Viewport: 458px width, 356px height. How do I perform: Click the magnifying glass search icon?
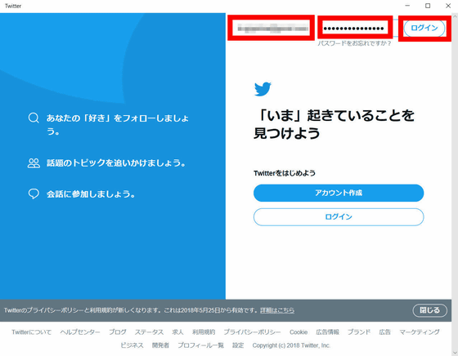point(34,118)
